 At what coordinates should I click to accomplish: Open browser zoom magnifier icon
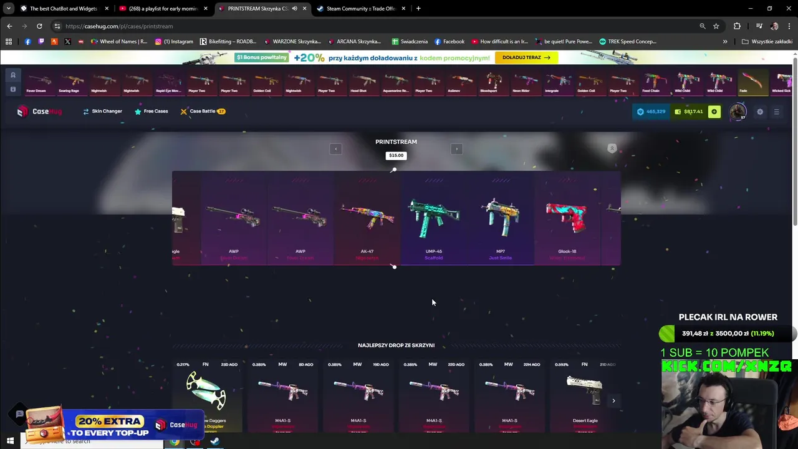tap(703, 26)
